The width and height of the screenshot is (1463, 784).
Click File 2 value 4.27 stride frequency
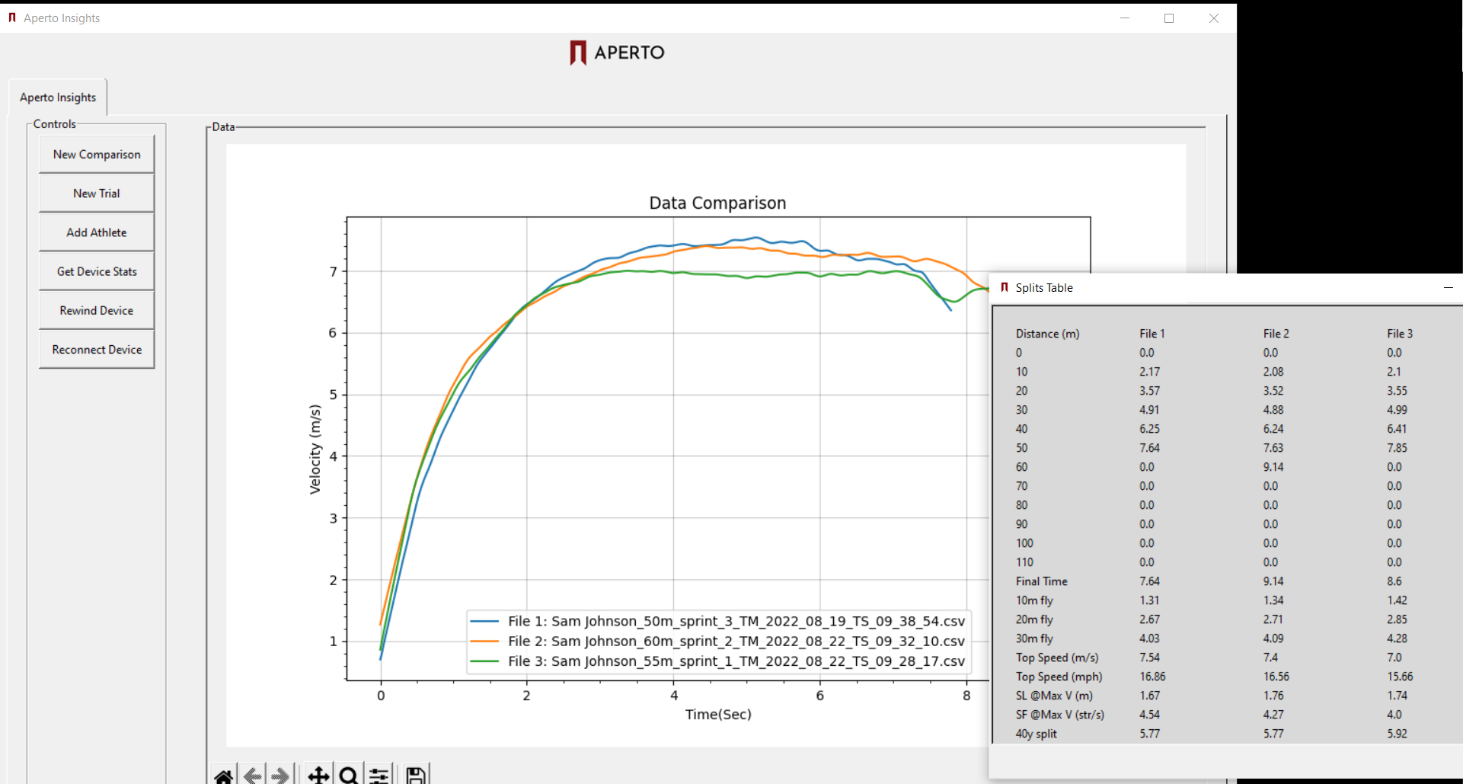1273,715
